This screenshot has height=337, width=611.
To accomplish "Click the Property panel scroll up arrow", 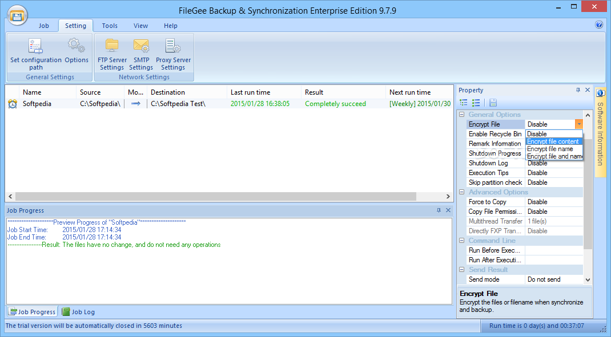I will (588, 115).
